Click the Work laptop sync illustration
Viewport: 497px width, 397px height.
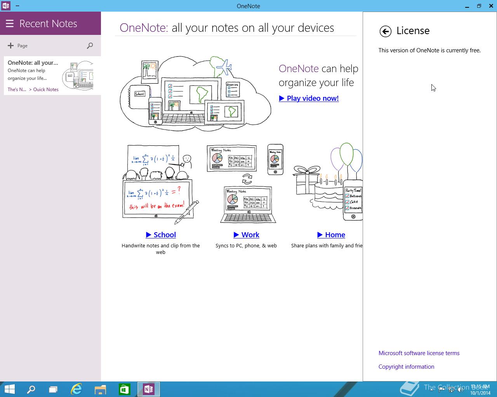point(246,184)
